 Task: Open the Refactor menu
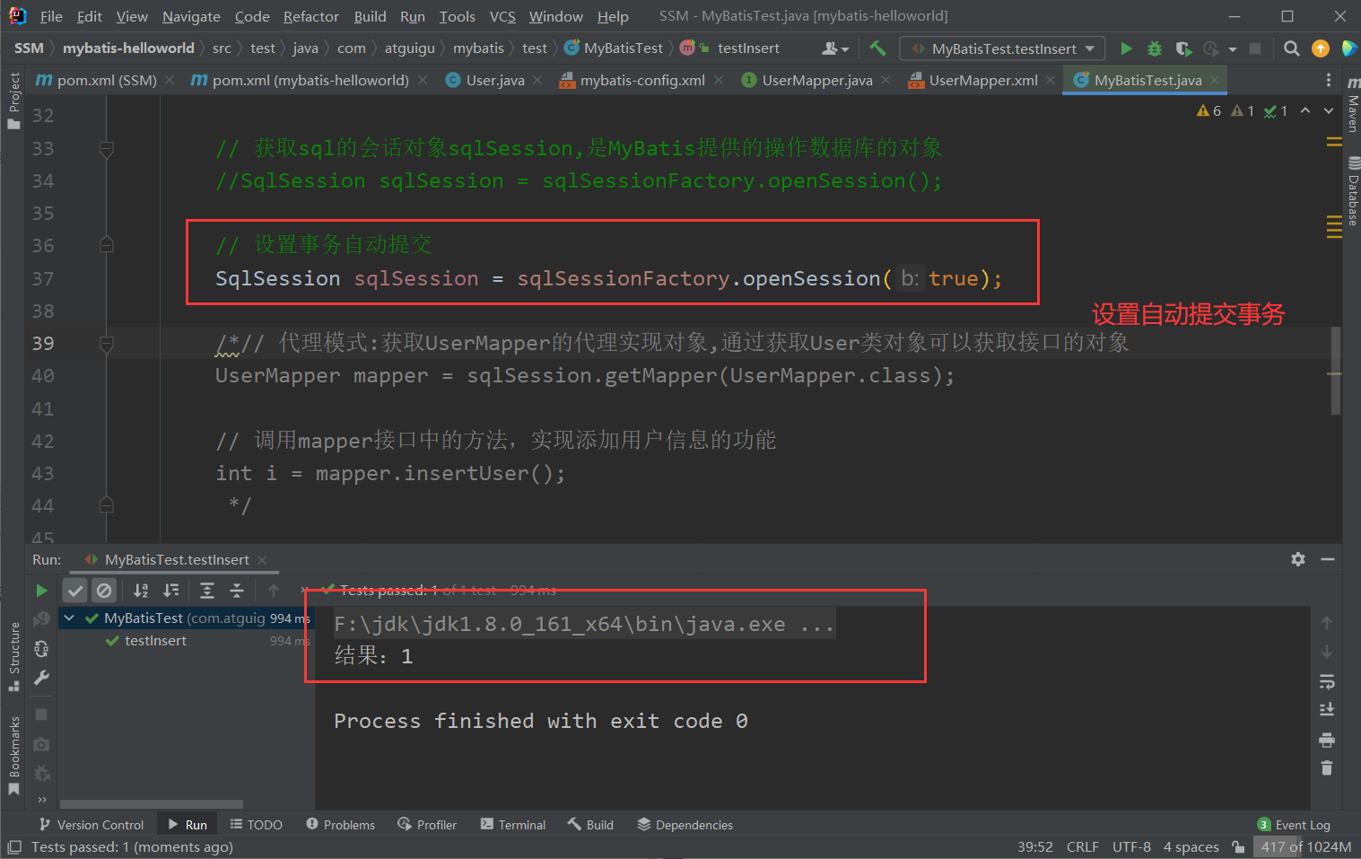(x=311, y=16)
